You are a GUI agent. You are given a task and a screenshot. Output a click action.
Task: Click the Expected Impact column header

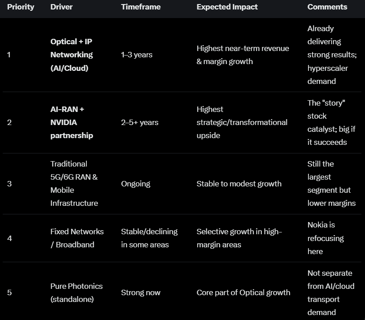point(227,7)
